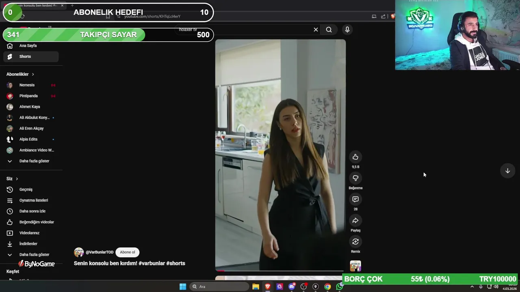Click the #shorts hashtag

pos(175,263)
